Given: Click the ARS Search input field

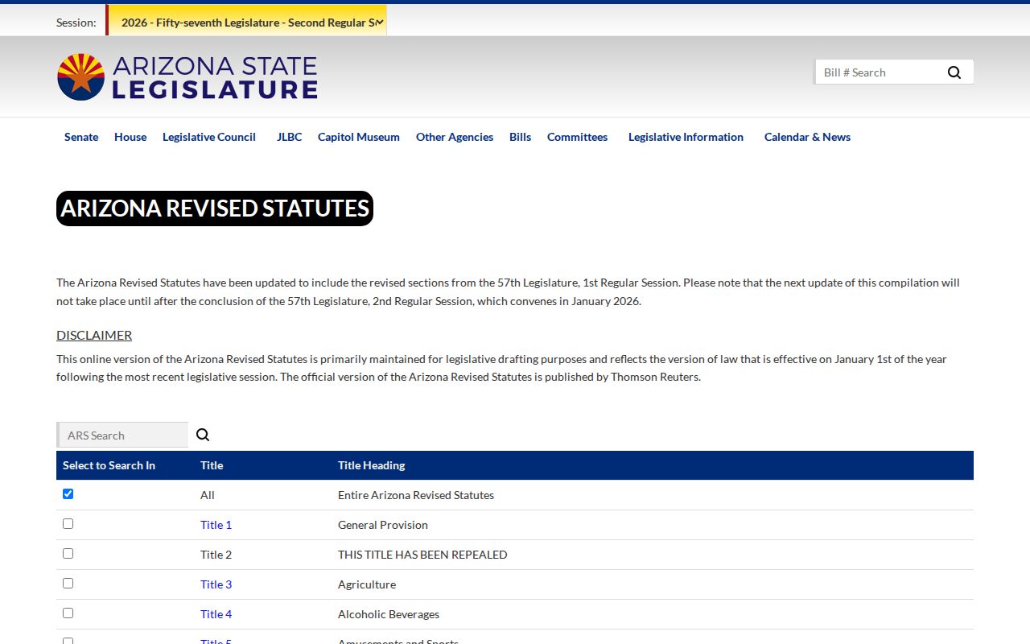Looking at the screenshot, I should [x=123, y=435].
